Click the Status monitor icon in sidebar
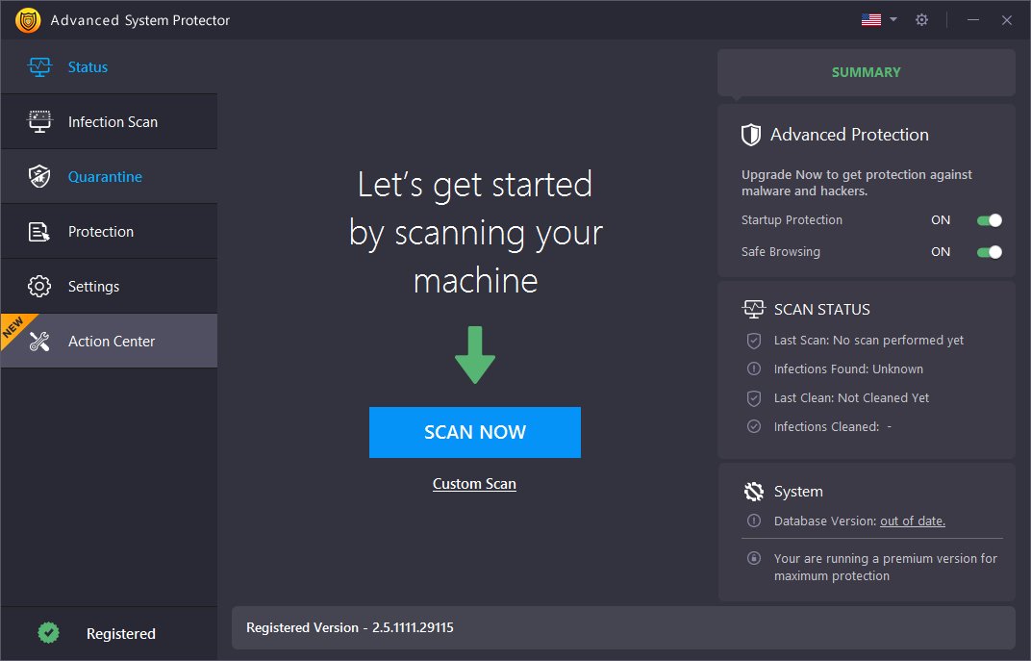The width and height of the screenshot is (1031, 661). click(39, 67)
